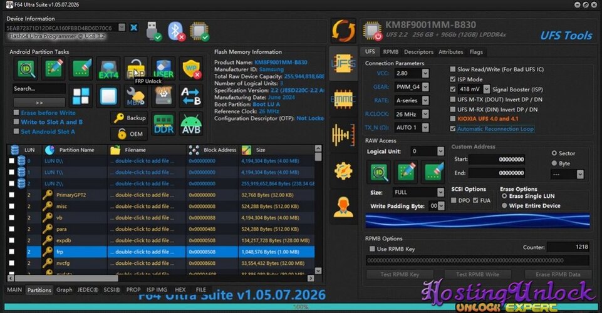Click the RAW Access write pencil icon
Screen dimensions: 602x313
[406, 172]
